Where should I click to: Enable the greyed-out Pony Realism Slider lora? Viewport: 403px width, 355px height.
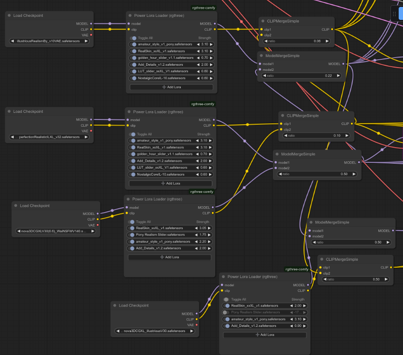[x=225, y=312]
